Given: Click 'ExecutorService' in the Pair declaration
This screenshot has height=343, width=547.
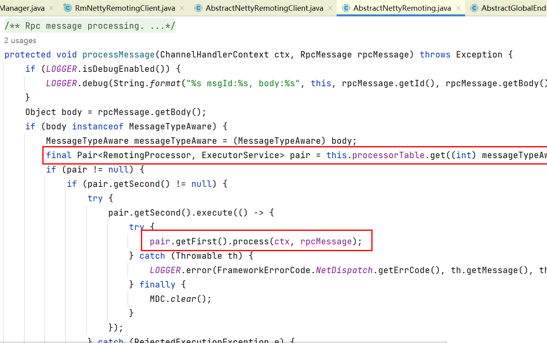Looking at the screenshot, I should pyautogui.click(x=240, y=155).
